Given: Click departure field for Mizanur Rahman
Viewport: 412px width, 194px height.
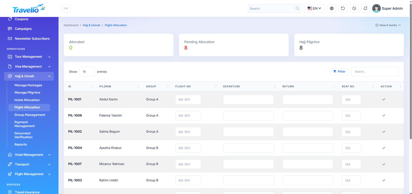Looking at the screenshot, I should click(x=248, y=164).
